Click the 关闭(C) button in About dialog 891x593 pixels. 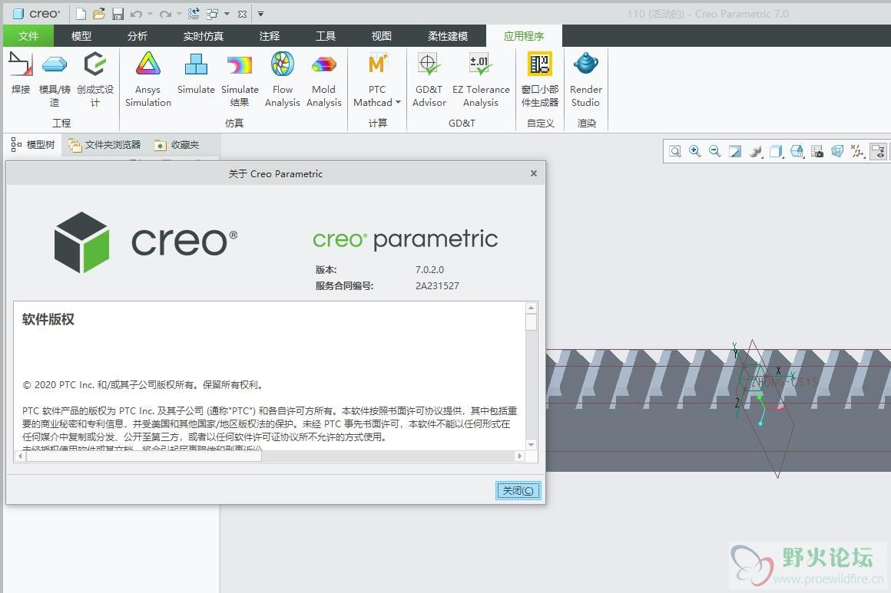coord(518,490)
